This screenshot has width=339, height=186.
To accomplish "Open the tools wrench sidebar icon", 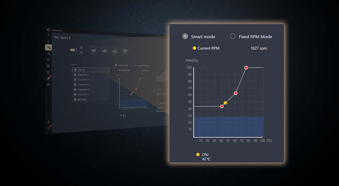I will point(48,72).
